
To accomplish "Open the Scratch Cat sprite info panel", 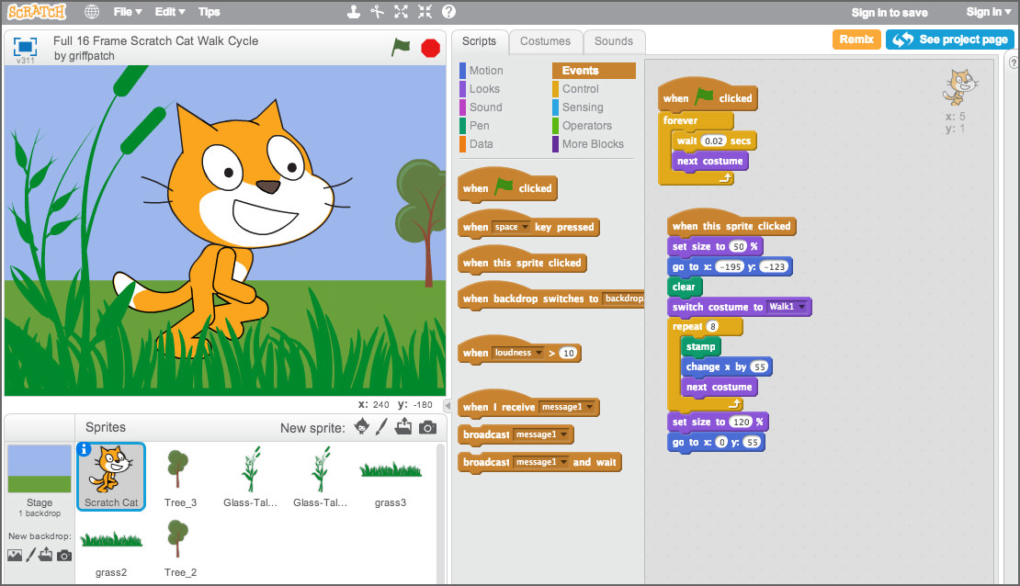I will tap(85, 450).
